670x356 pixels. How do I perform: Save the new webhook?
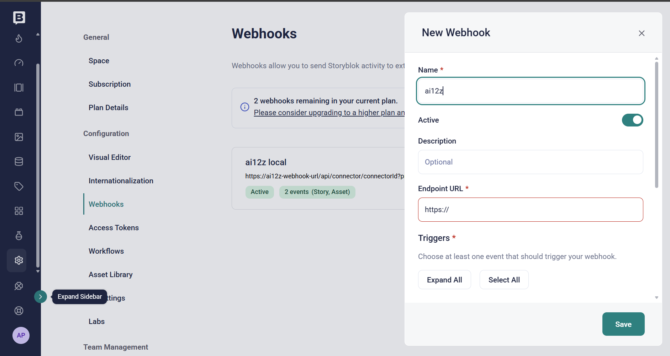point(623,324)
